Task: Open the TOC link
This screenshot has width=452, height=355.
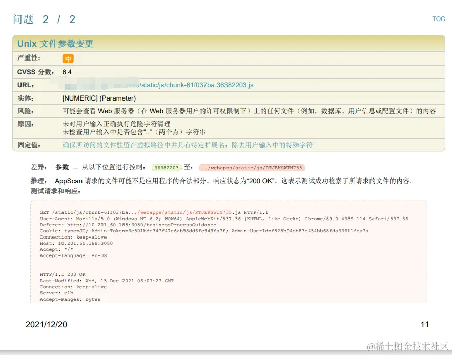Action: (x=439, y=19)
